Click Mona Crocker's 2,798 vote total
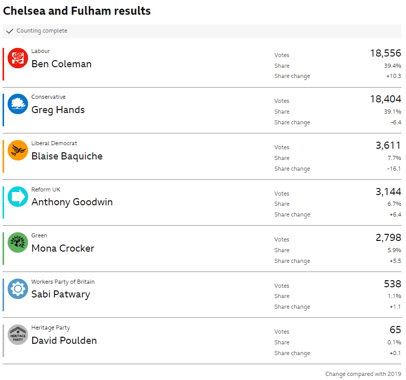The image size is (406, 380). click(388, 238)
